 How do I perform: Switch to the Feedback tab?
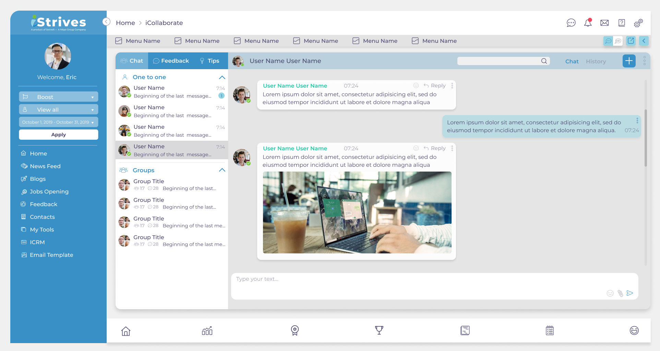pyautogui.click(x=171, y=61)
